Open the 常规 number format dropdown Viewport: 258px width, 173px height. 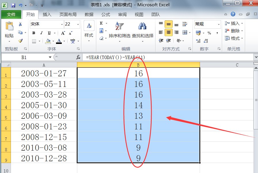coord(218,25)
